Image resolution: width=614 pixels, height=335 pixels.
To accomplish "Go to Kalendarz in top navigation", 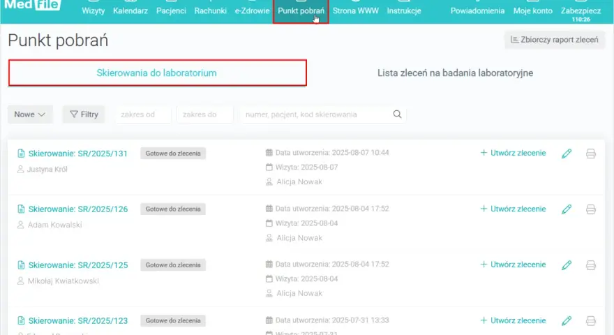I will 130,10.
